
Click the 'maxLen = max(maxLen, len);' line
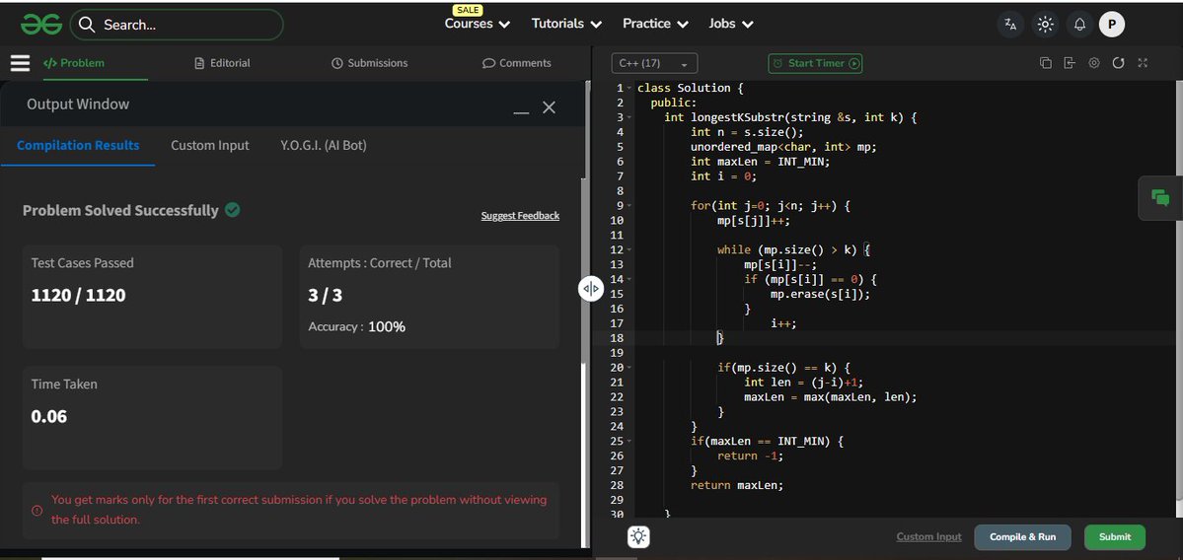click(x=830, y=397)
